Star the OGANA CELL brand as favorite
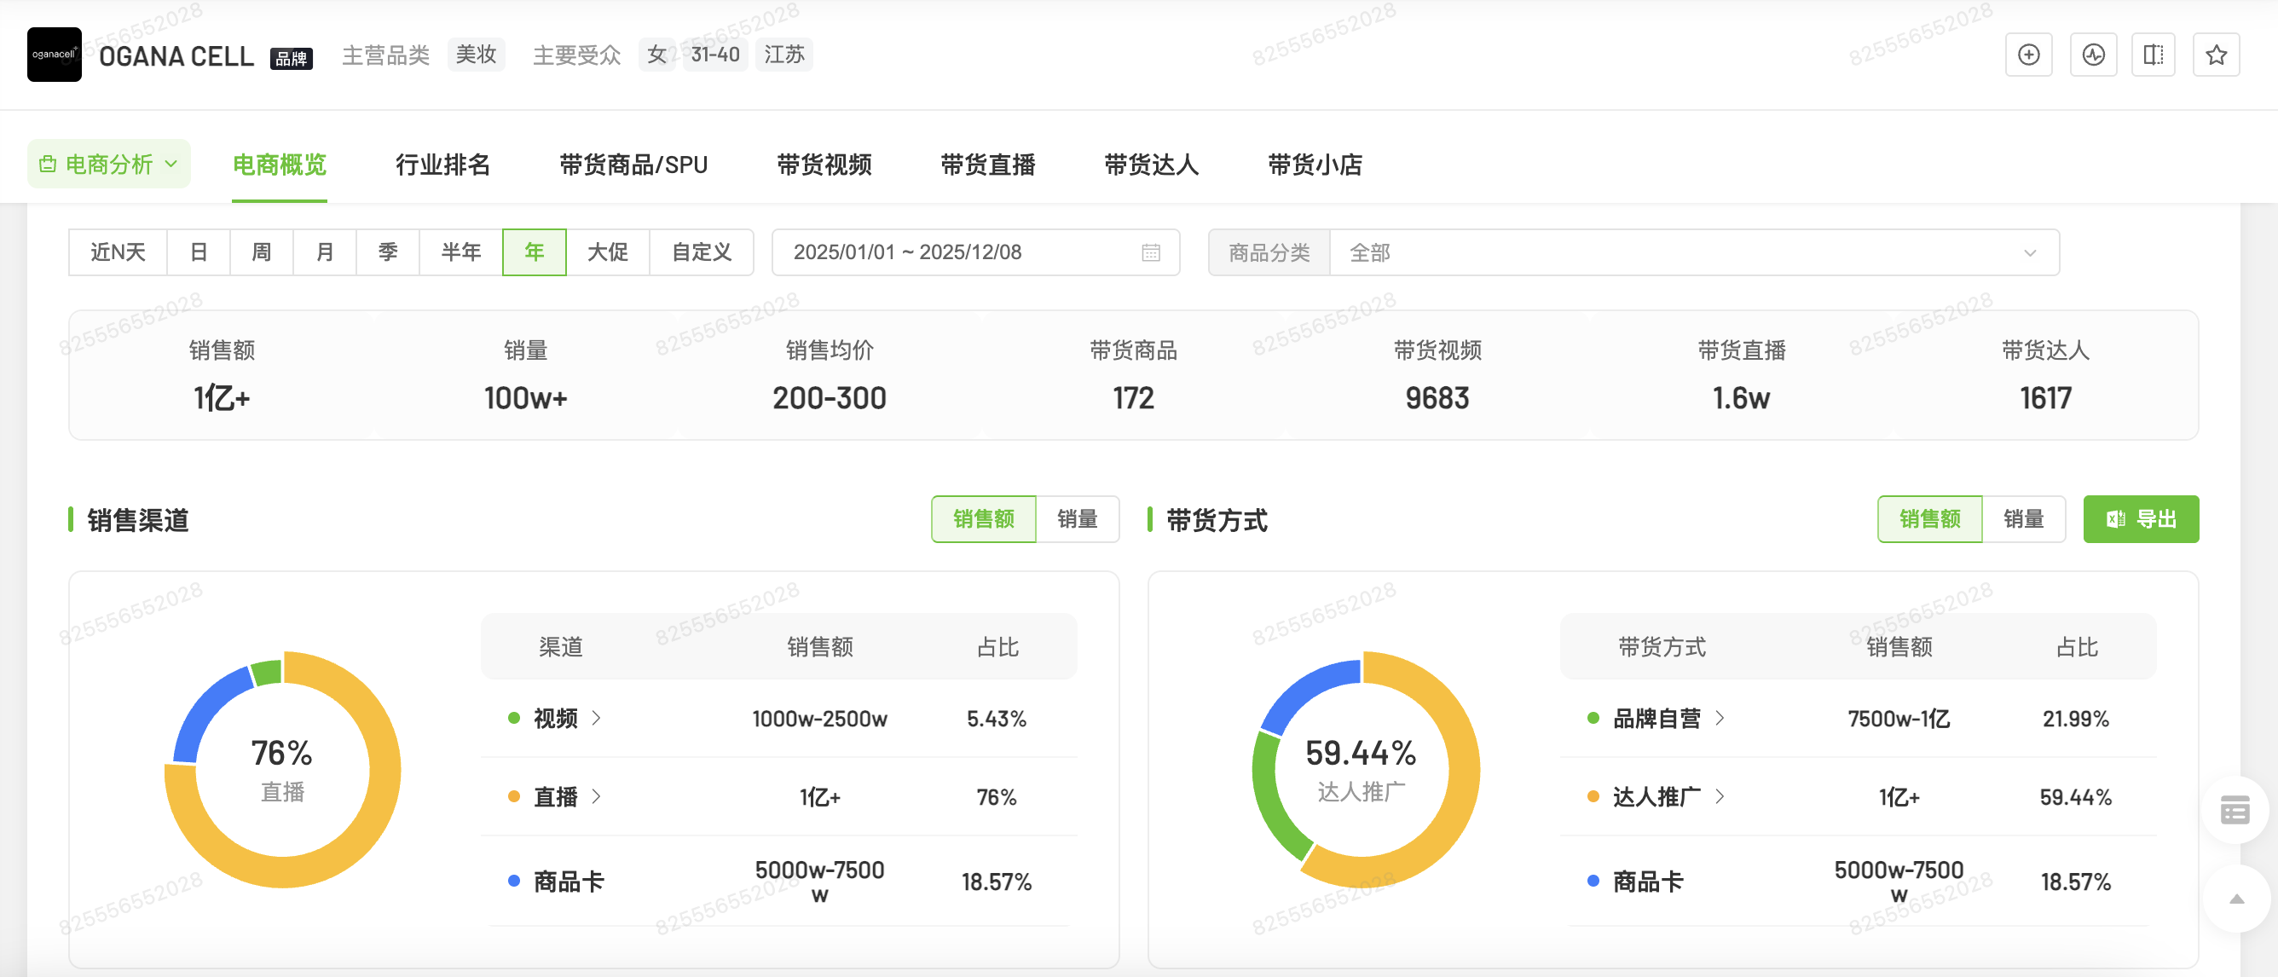Viewport: 2278px width, 977px height. tap(2216, 55)
